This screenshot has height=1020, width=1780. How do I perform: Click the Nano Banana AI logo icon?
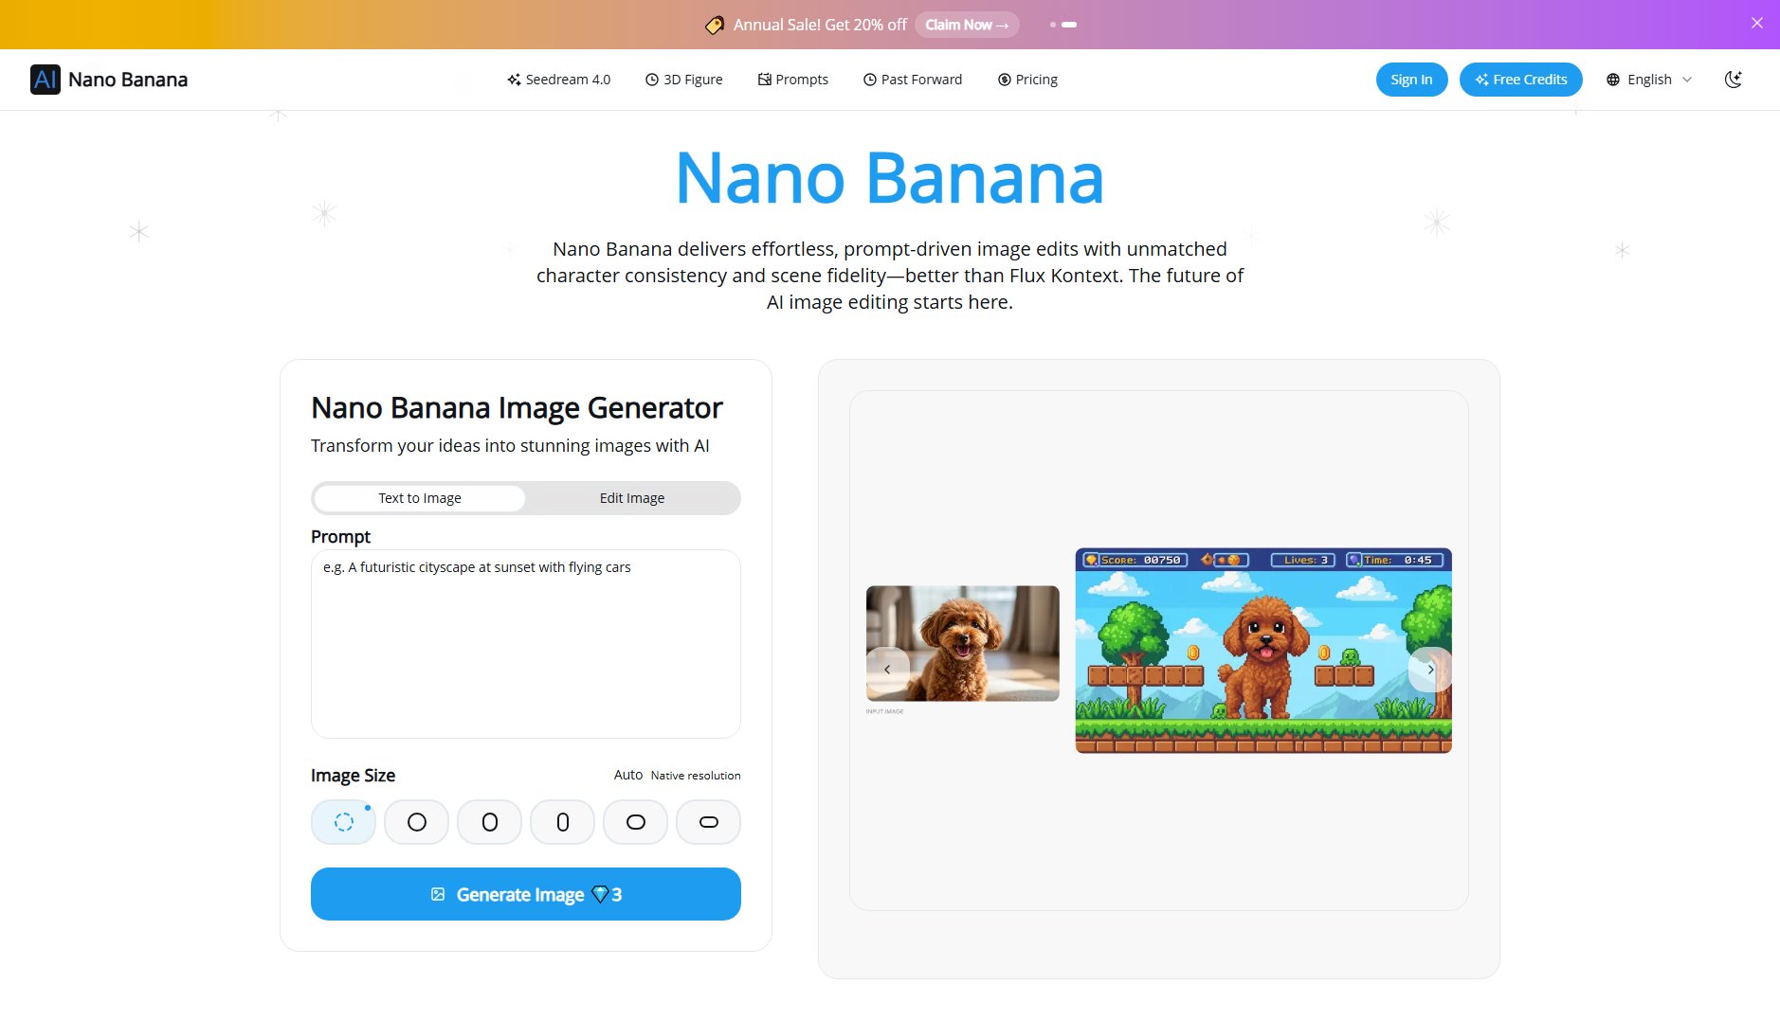(45, 80)
